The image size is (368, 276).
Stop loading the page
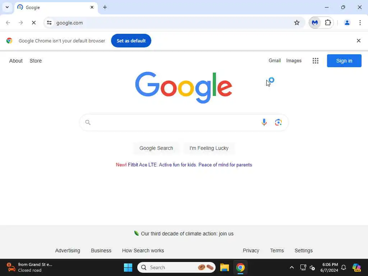pos(33,23)
